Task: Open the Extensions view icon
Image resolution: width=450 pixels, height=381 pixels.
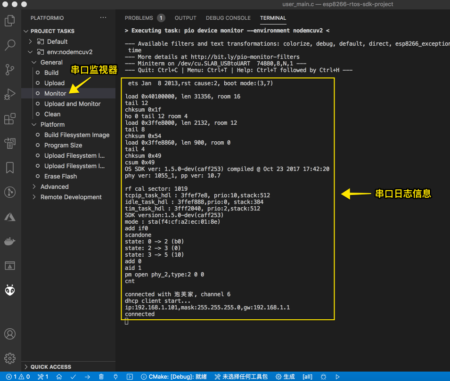Action: 10,119
